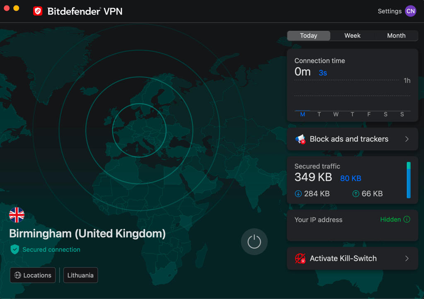Viewport: 424px width, 299px height.
Task: Select W for Wednesday on the chart
Action: (336, 114)
